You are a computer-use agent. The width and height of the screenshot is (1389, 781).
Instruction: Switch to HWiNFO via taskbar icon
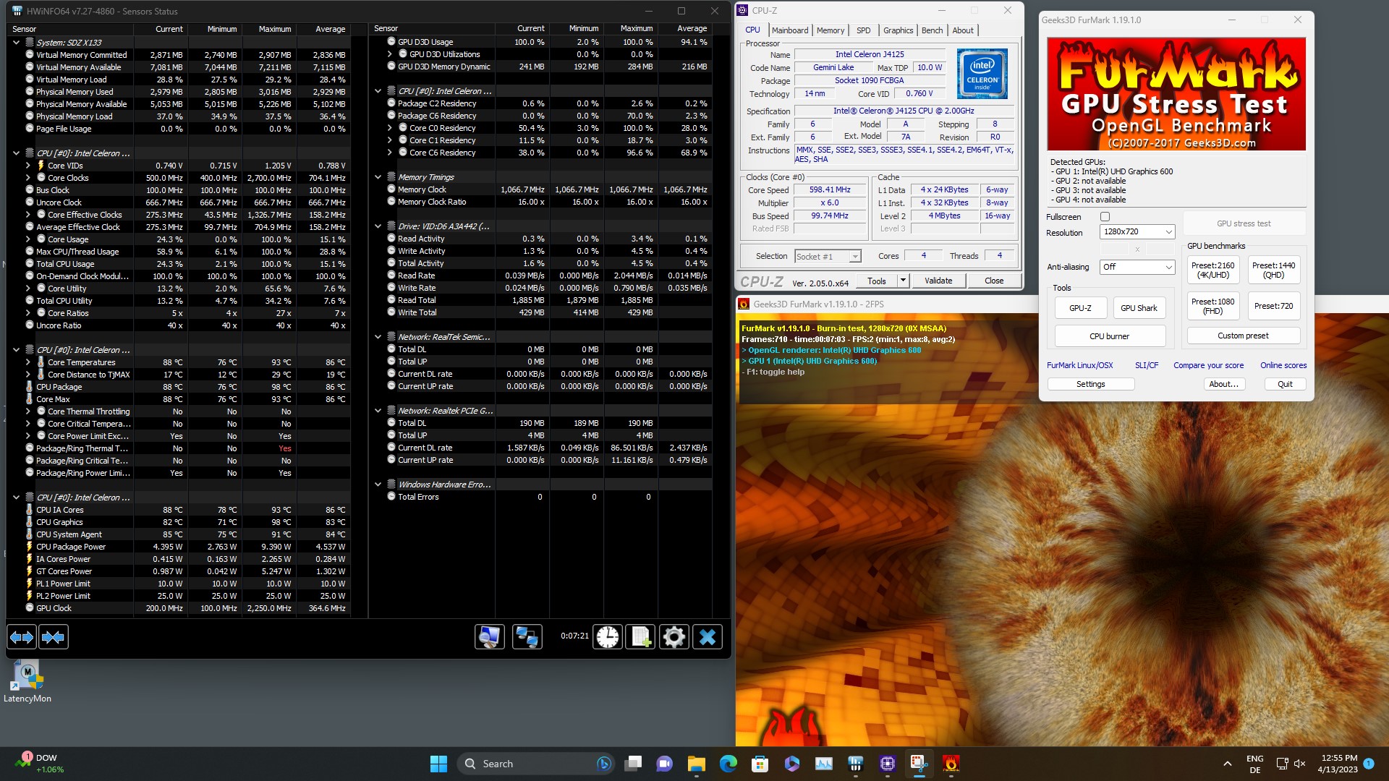(855, 764)
